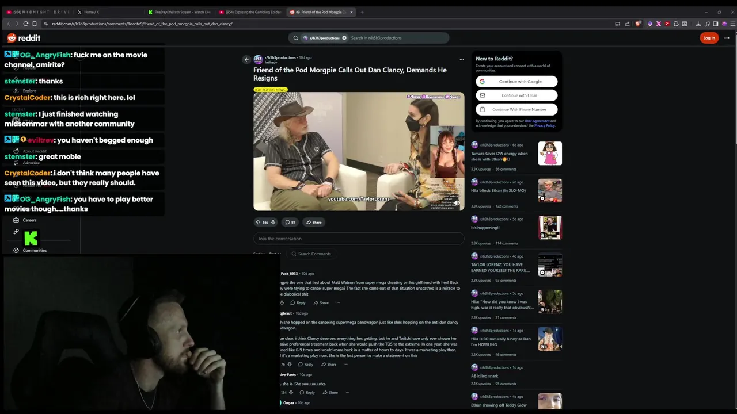Viewport: 737px width, 414px height.
Task: Open the 'AB killed snark' post
Action: pos(485,376)
